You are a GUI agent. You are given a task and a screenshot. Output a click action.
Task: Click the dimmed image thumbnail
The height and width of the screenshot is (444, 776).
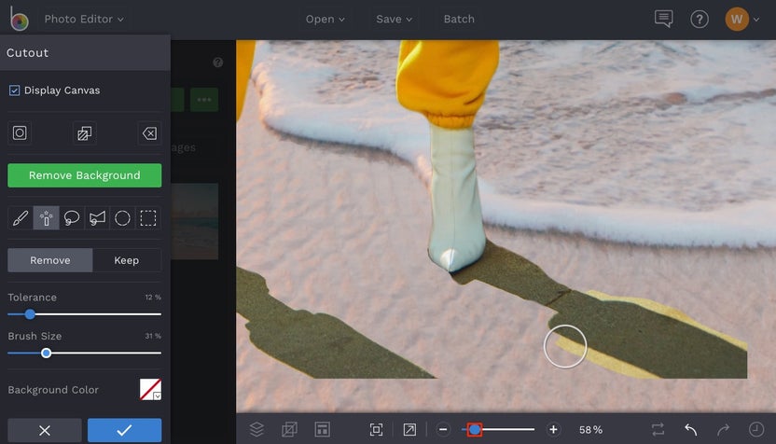(x=195, y=221)
